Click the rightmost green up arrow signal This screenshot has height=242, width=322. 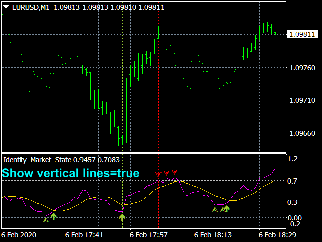[x=227, y=209]
